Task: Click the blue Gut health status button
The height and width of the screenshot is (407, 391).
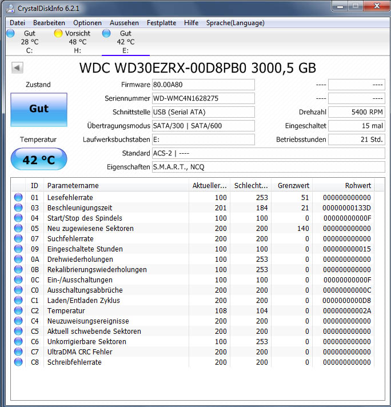Action: point(39,110)
